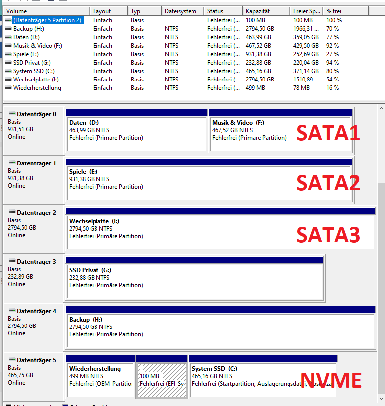Select Daten (D:) in the volume list
385x406 pixels.
coord(26,37)
